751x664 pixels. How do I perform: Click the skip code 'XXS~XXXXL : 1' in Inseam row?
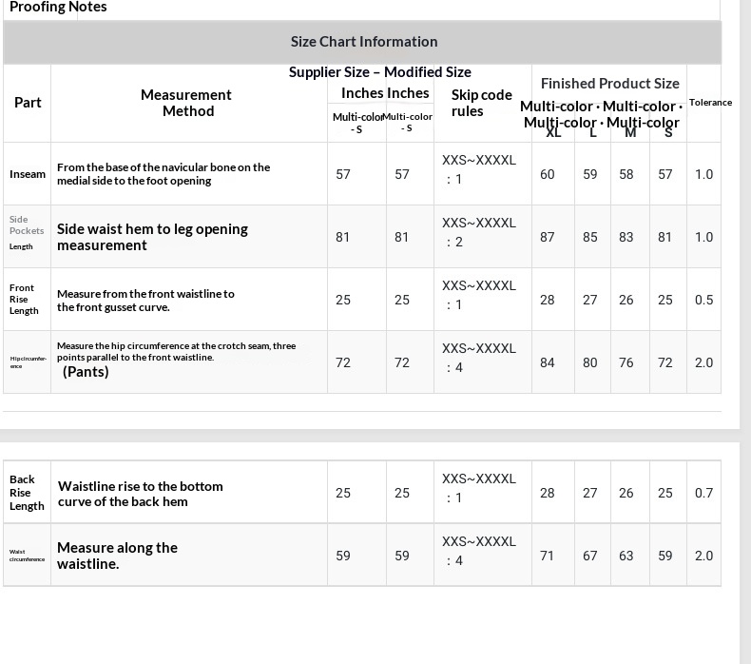(478, 169)
